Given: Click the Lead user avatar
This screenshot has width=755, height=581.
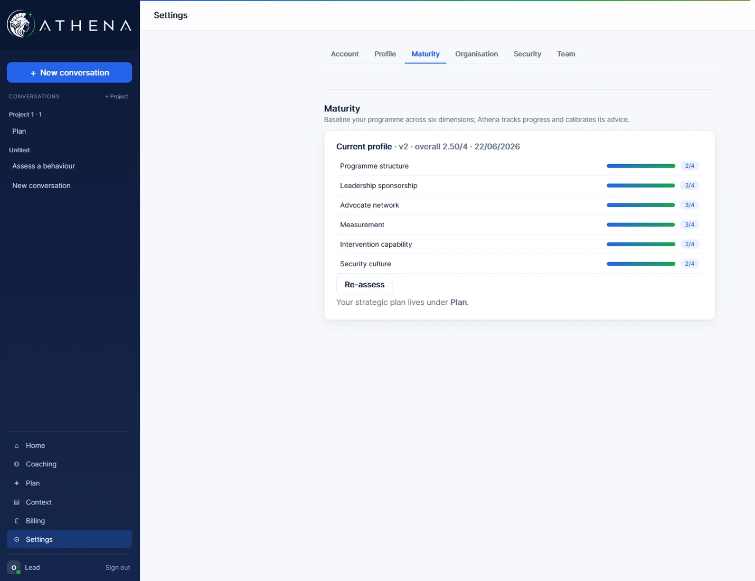Looking at the screenshot, I should tap(14, 567).
